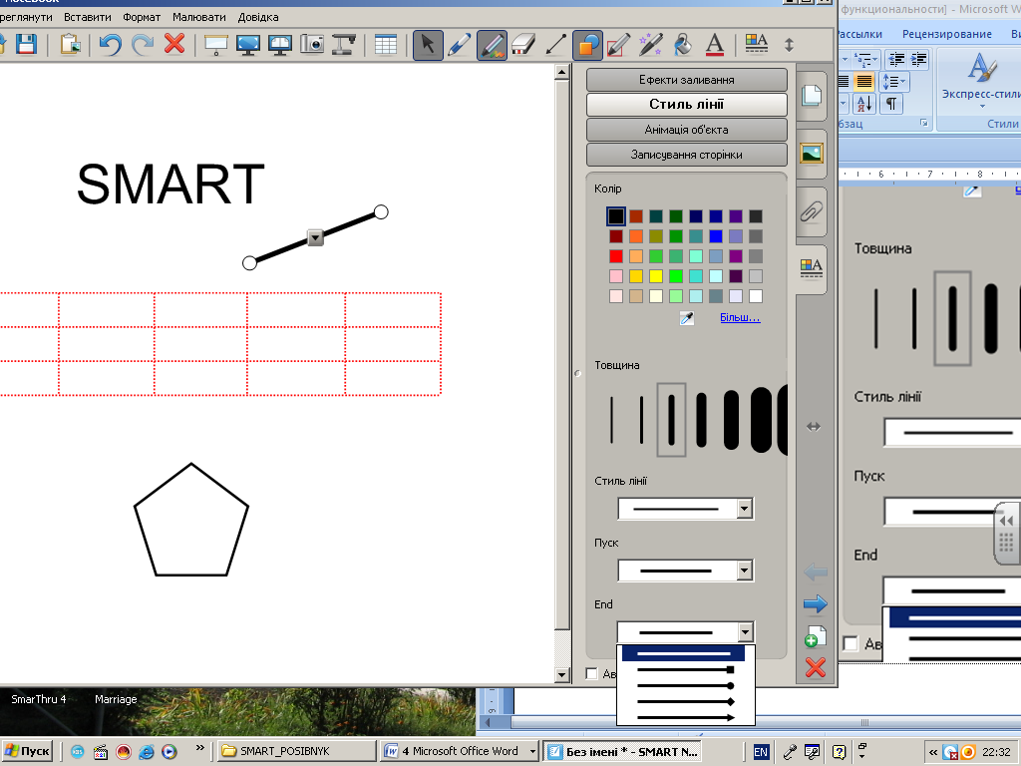Open the Формат menu

click(142, 17)
